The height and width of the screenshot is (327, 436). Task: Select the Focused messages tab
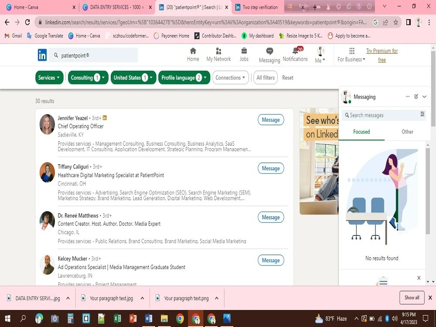pos(361,132)
